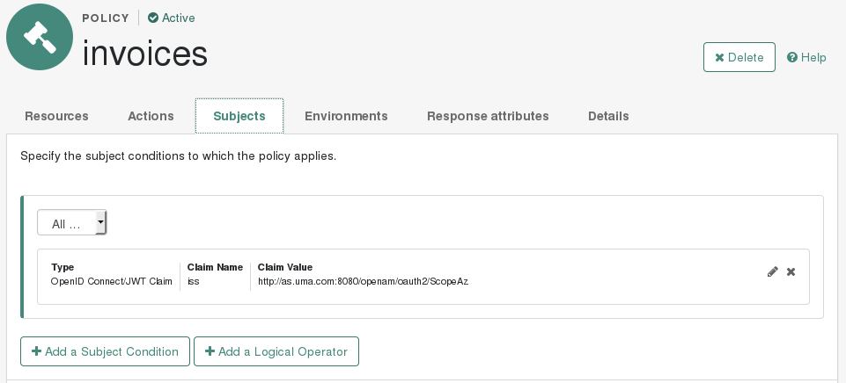Click the Help question mark icon
The width and height of the screenshot is (846, 383).
coord(792,57)
